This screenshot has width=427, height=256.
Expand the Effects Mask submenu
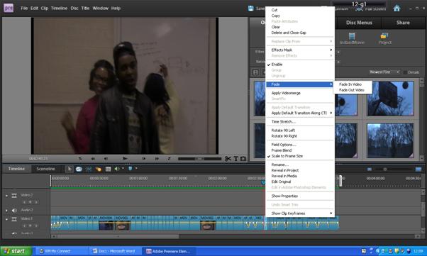(300, 50)
